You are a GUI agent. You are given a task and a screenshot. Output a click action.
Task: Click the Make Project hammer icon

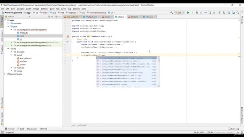pos(172,13)
